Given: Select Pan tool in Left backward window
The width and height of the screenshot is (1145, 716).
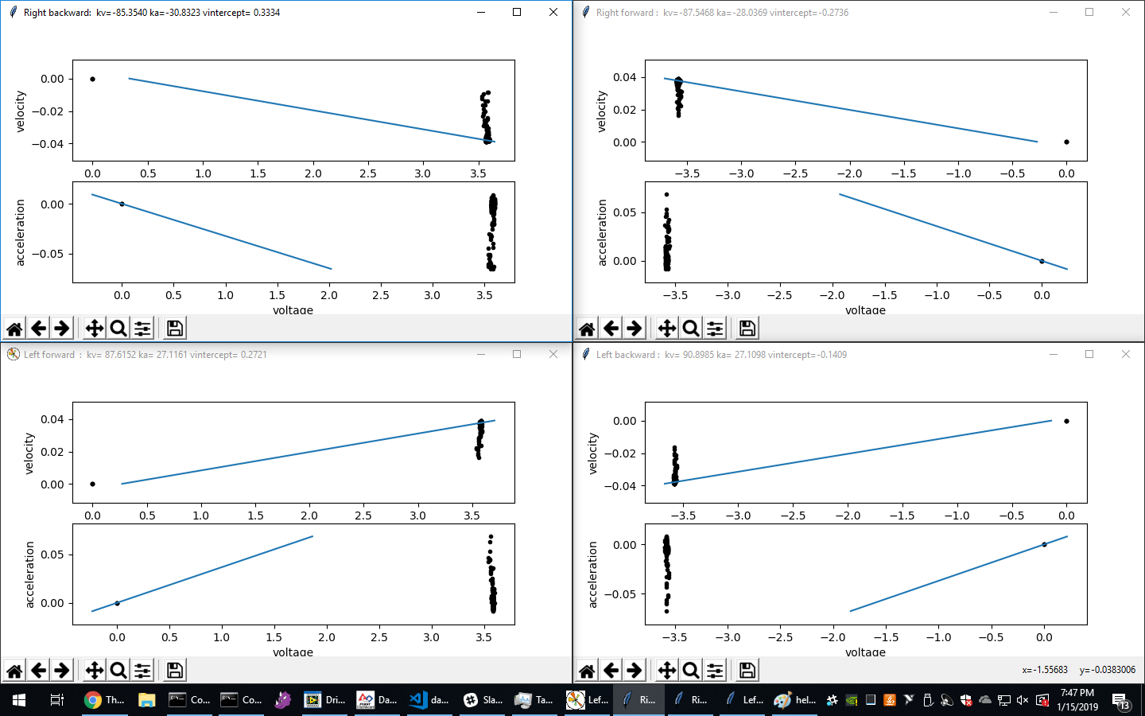Looking at the screenshot, I should tap(667, 671).
